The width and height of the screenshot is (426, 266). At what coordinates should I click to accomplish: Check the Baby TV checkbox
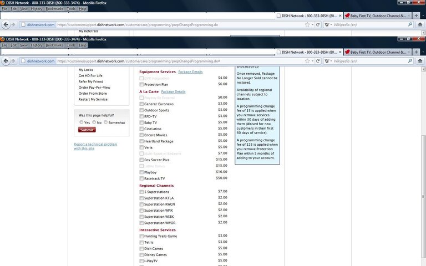coord(141,122)
